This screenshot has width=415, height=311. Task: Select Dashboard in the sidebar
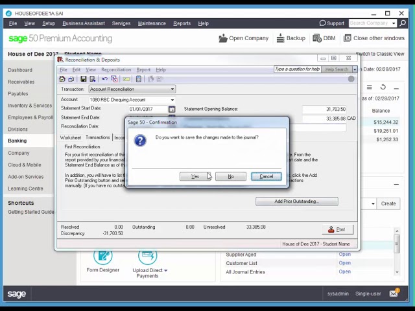(20, 70)
